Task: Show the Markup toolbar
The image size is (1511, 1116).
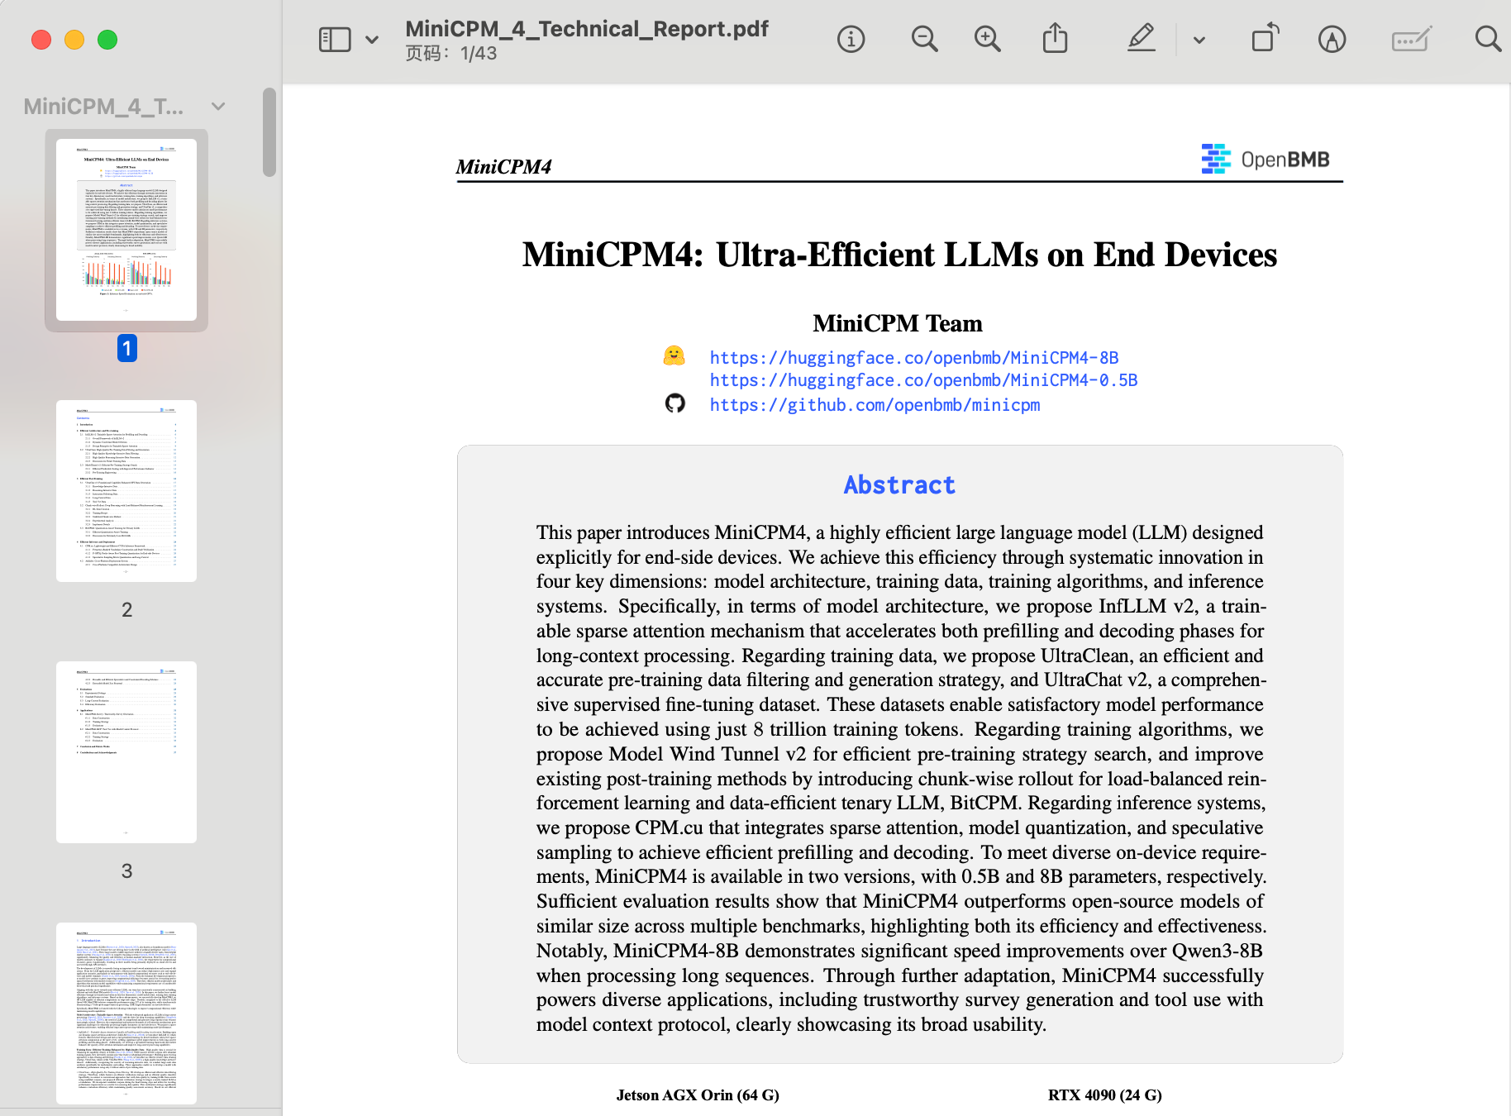Action: coord(1332,40)
